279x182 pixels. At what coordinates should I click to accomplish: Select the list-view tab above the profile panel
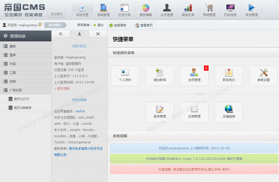(61, 34)
